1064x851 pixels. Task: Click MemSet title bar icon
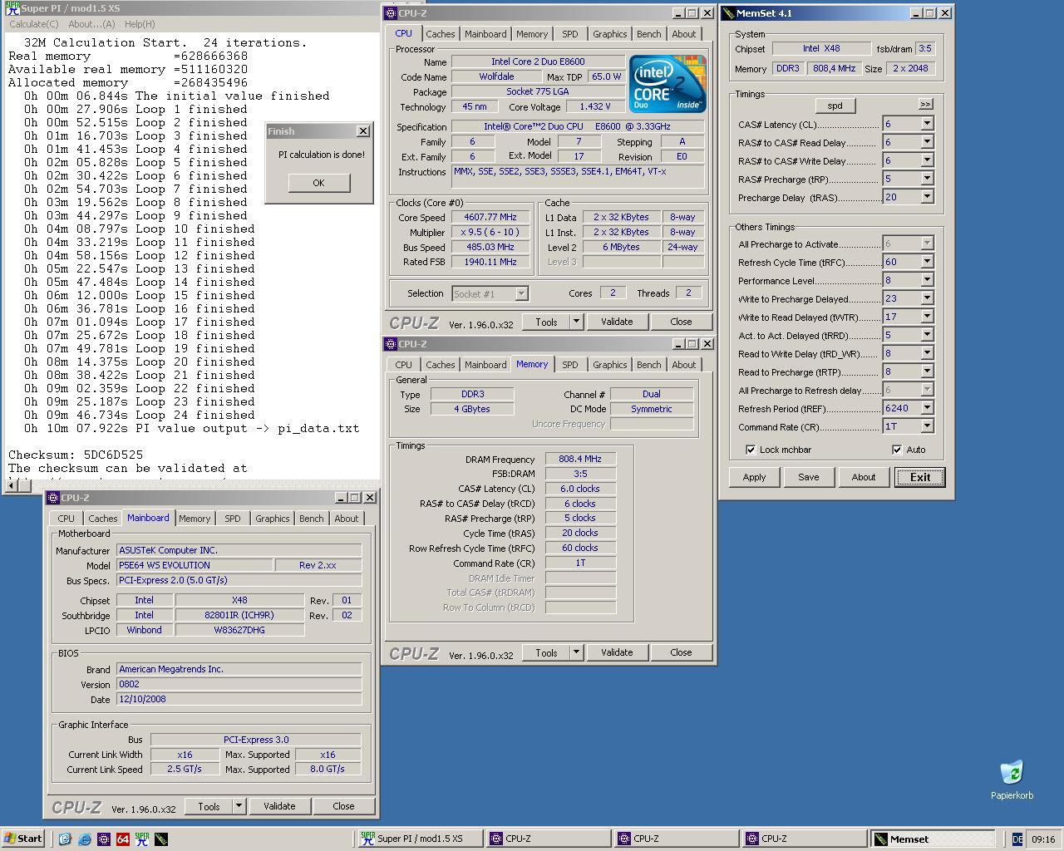pyautogui.click(x=728, y=13)
